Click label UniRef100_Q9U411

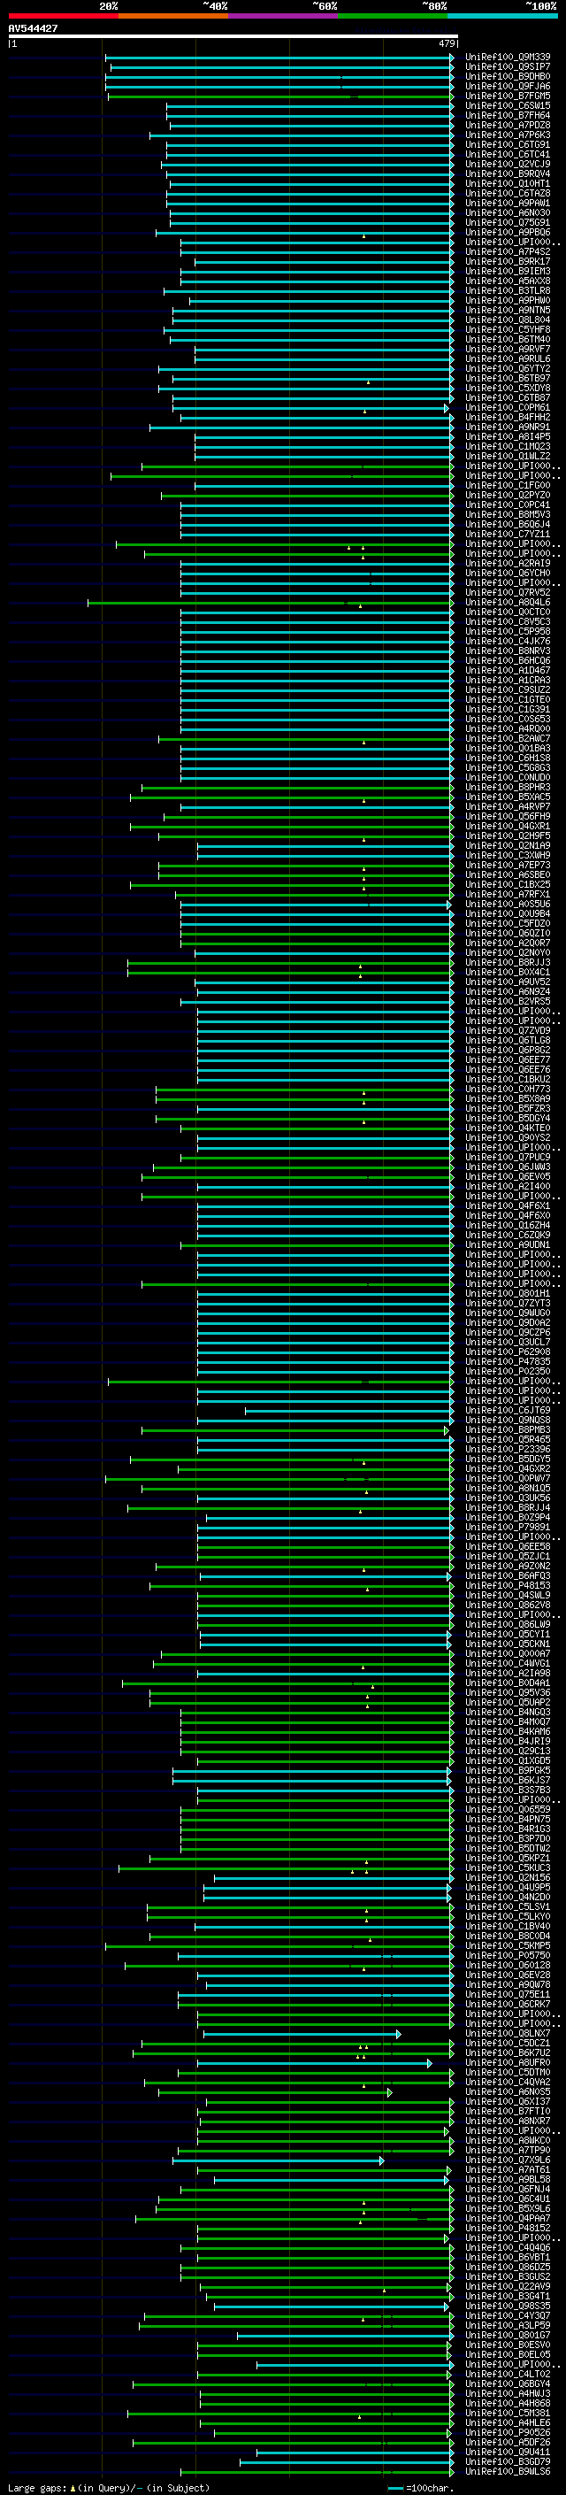pos(508,2452)
